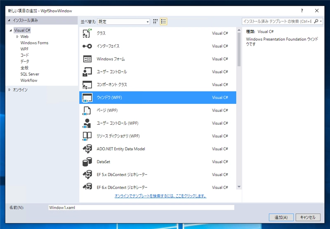Select the コンポーネント クラス template name
Viewport: 330px width, 229px height.
[112, 85]
